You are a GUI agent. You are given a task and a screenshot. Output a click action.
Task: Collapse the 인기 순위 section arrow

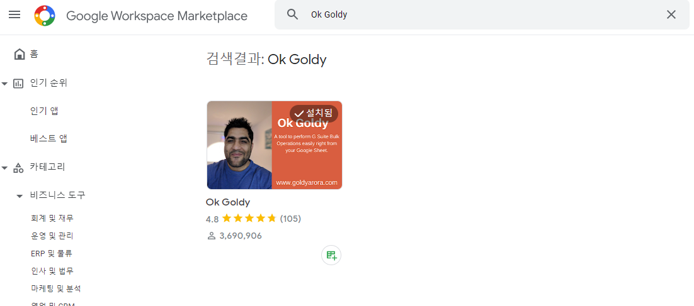(x=5, y=84)
